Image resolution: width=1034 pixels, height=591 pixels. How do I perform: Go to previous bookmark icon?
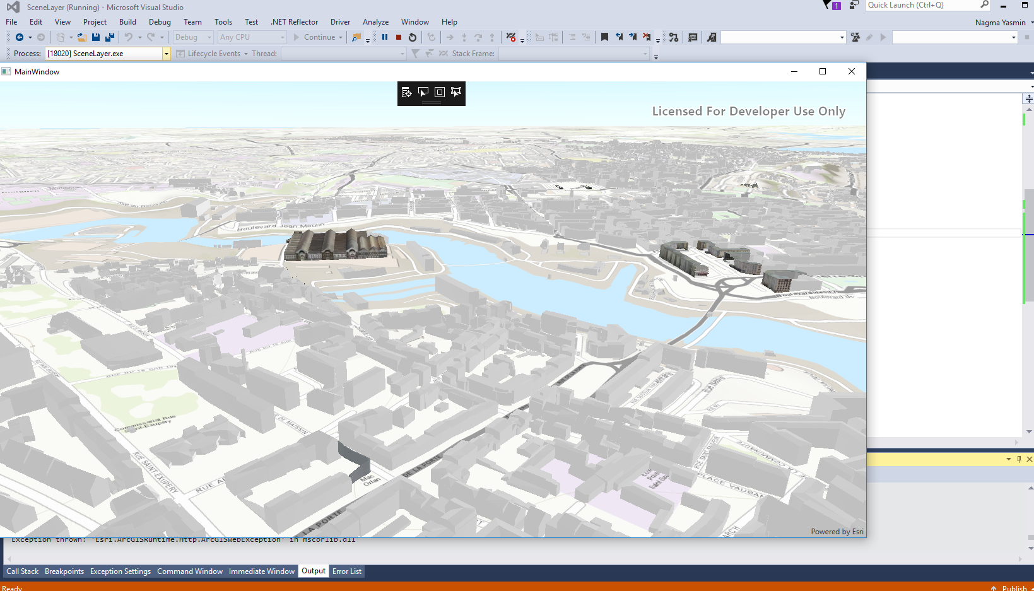click(x=619, y=37)
